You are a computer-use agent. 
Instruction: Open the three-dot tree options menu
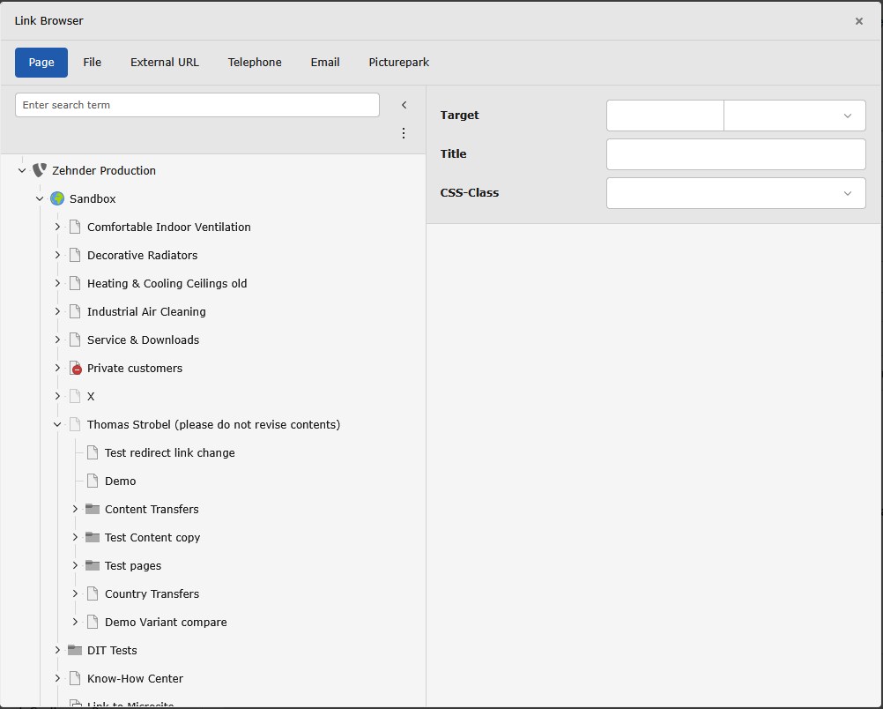tap(404, 133)
